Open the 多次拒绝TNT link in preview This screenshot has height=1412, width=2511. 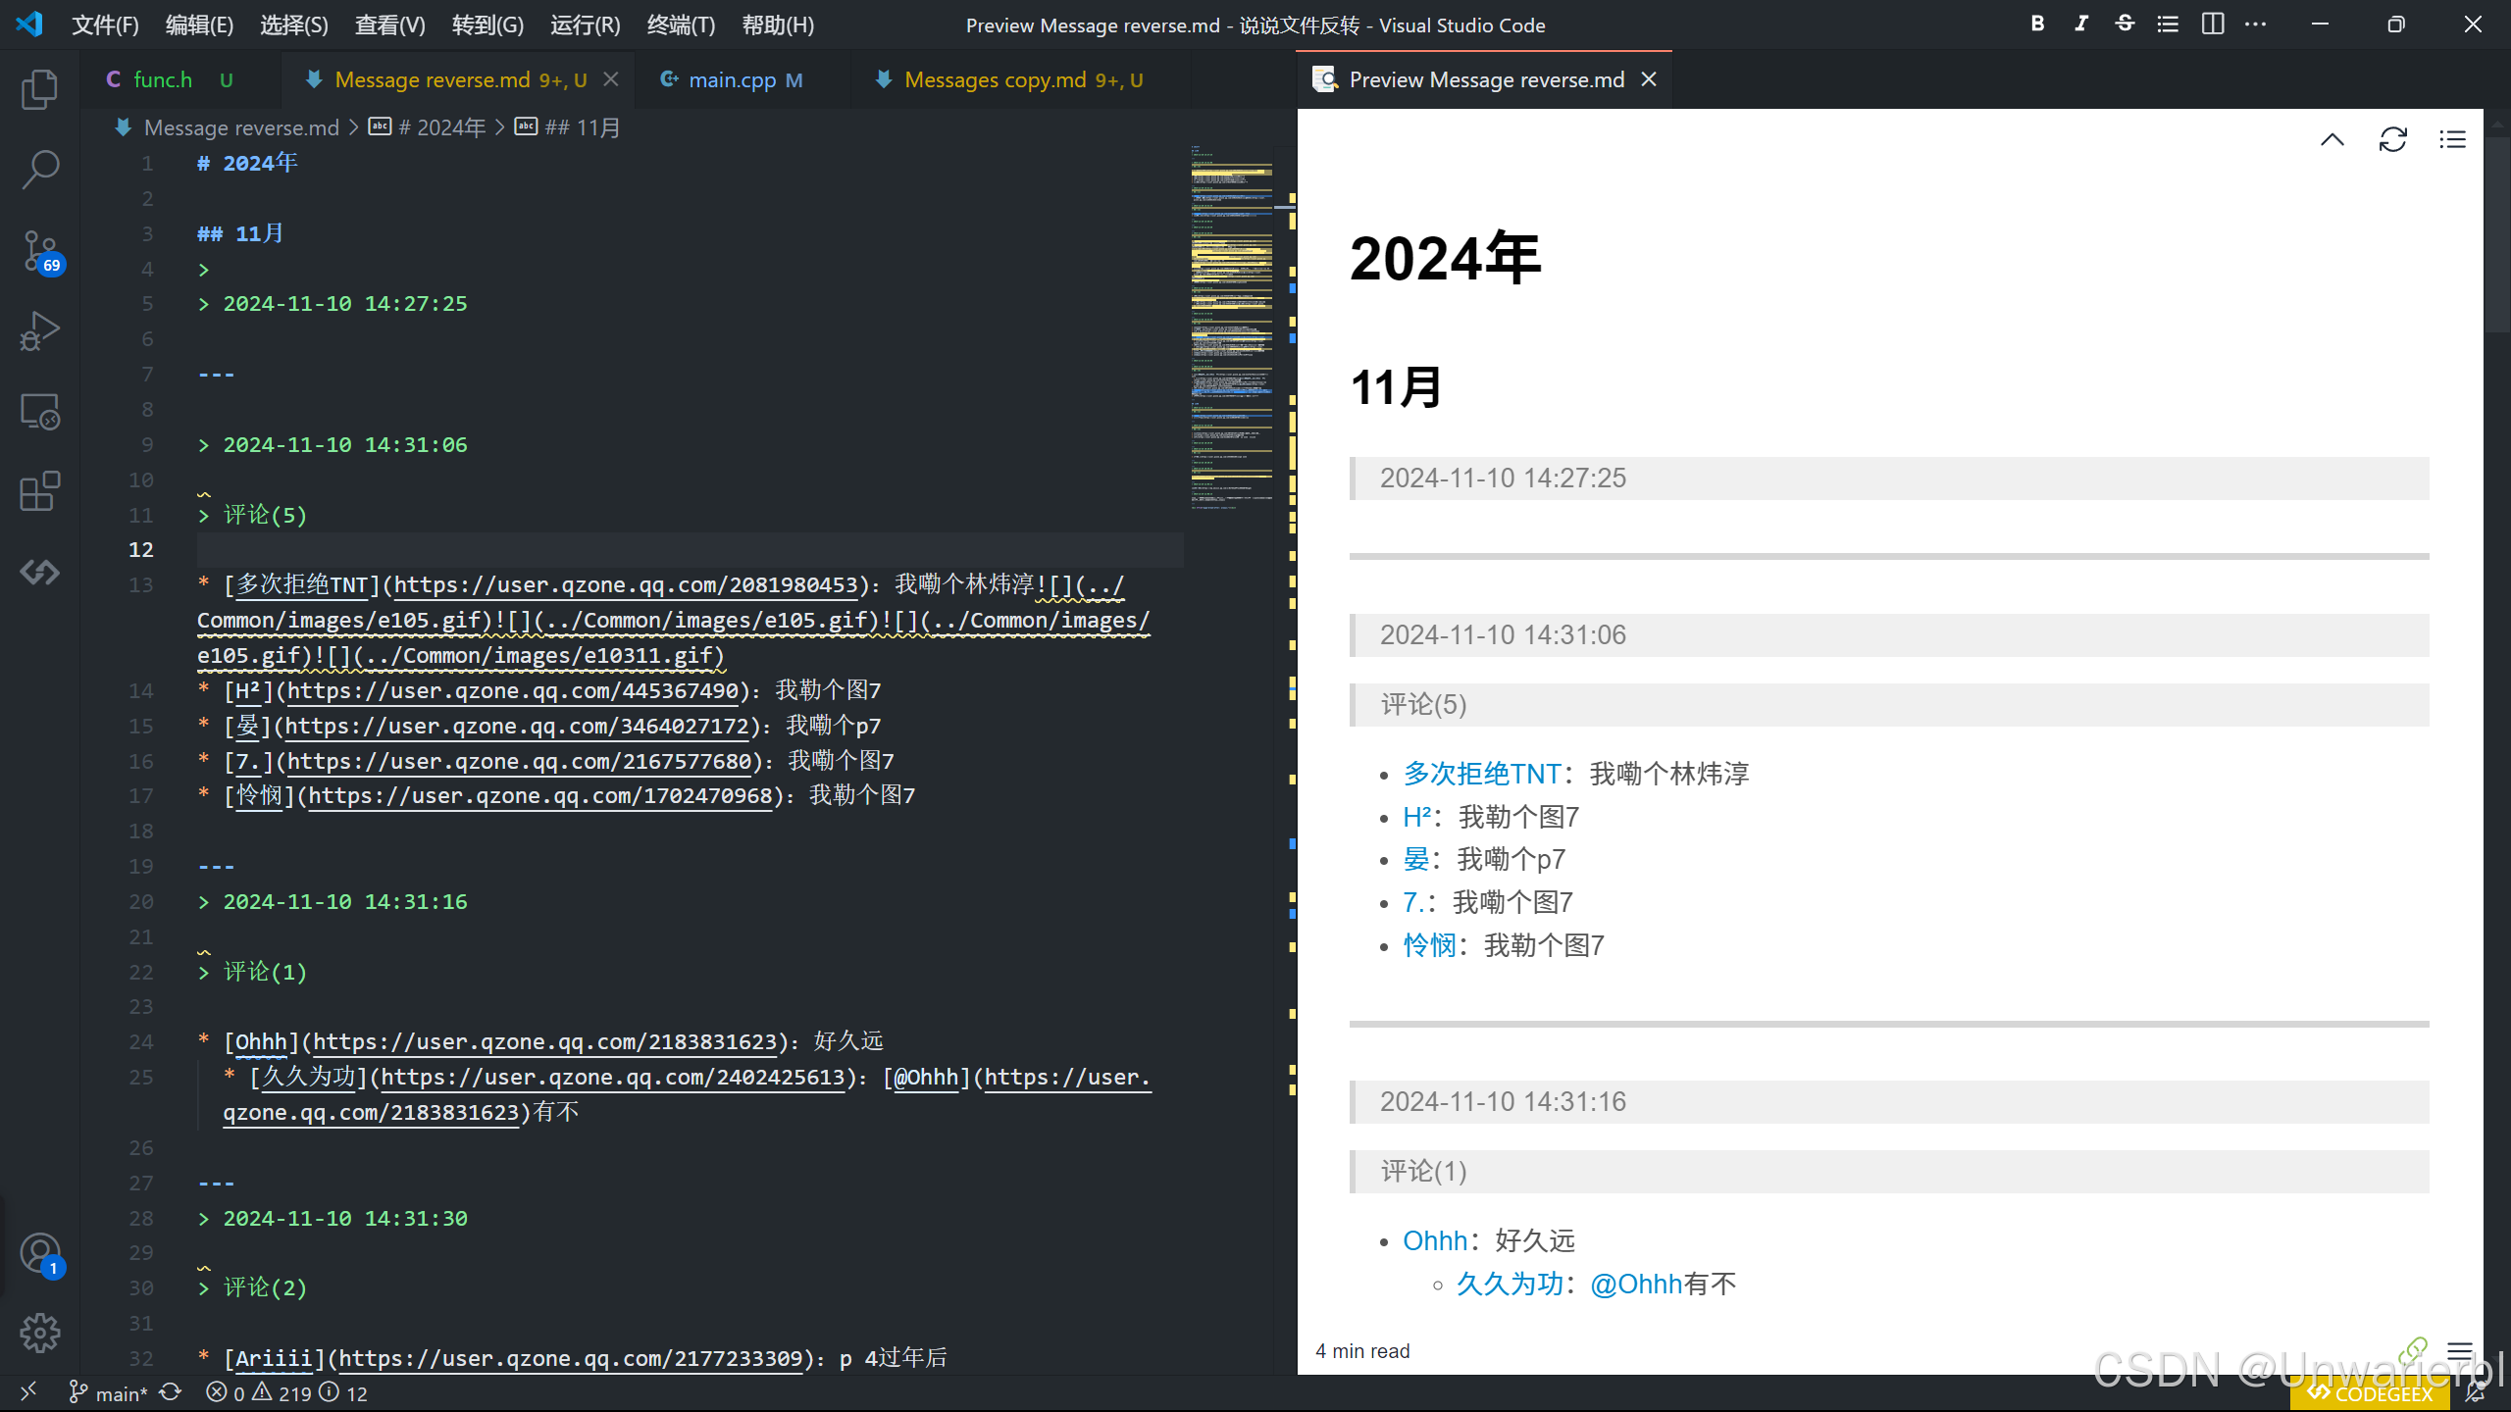pyautogui.click(x=1481, y=774)
